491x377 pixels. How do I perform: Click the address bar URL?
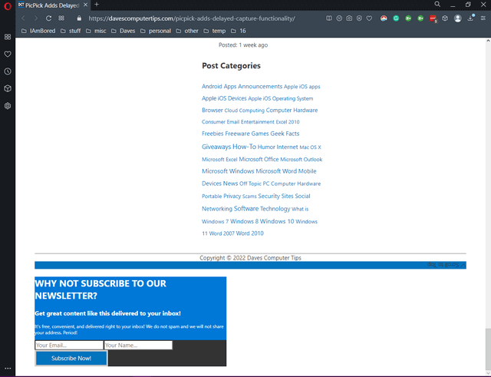click(192, 18)
